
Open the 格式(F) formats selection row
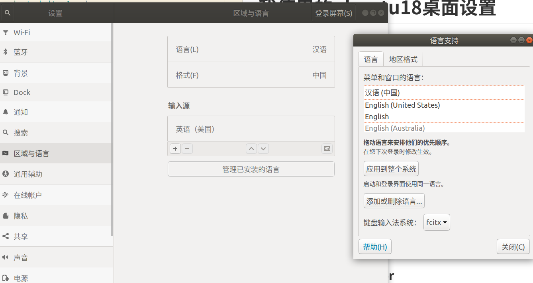(x=251, y=75)
